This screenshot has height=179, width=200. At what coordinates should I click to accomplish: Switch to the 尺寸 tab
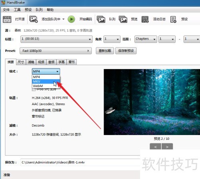coord(21,62)
